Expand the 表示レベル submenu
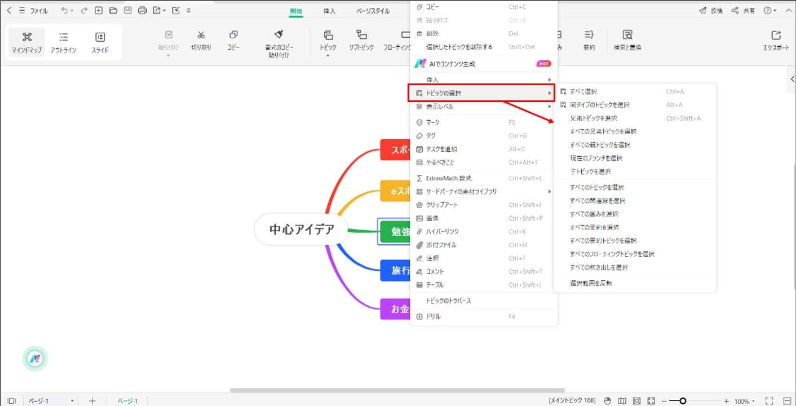Image resolution: width=796 pixels, height=406 pixels. tap(484, 107)
